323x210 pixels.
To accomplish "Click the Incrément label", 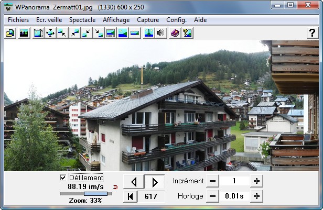I will (x=188, y=181).
